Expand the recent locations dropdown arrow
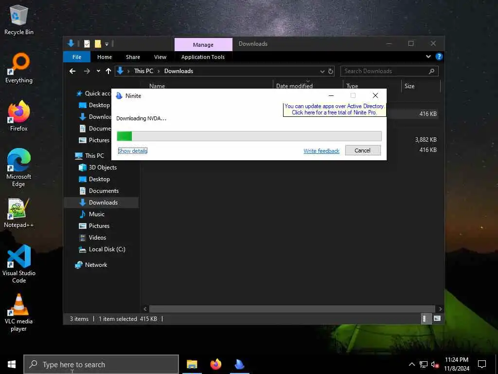Image resolution: width=498 pixels, height=374 pixels. 98,71
